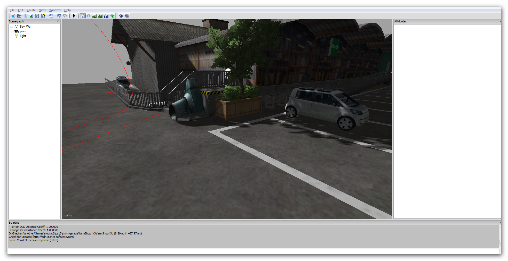Open the Window menu
This screenshot has width=508, height=261.
pyautogui.click(x=55, y=10)
